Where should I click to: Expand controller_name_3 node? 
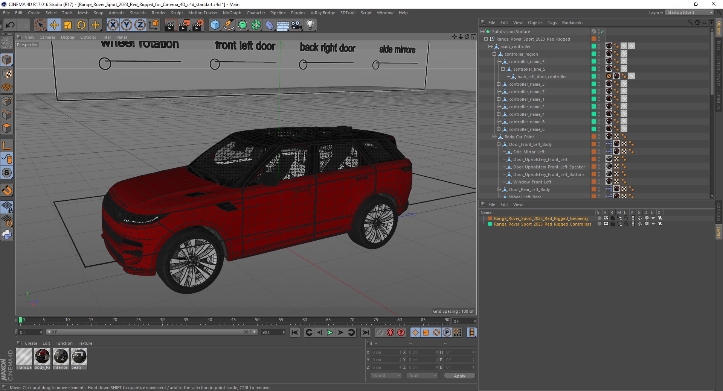[499, 84]
